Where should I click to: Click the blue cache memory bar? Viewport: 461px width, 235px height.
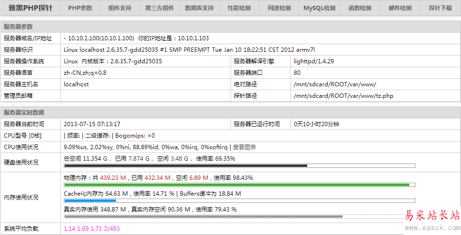point(240,201)
